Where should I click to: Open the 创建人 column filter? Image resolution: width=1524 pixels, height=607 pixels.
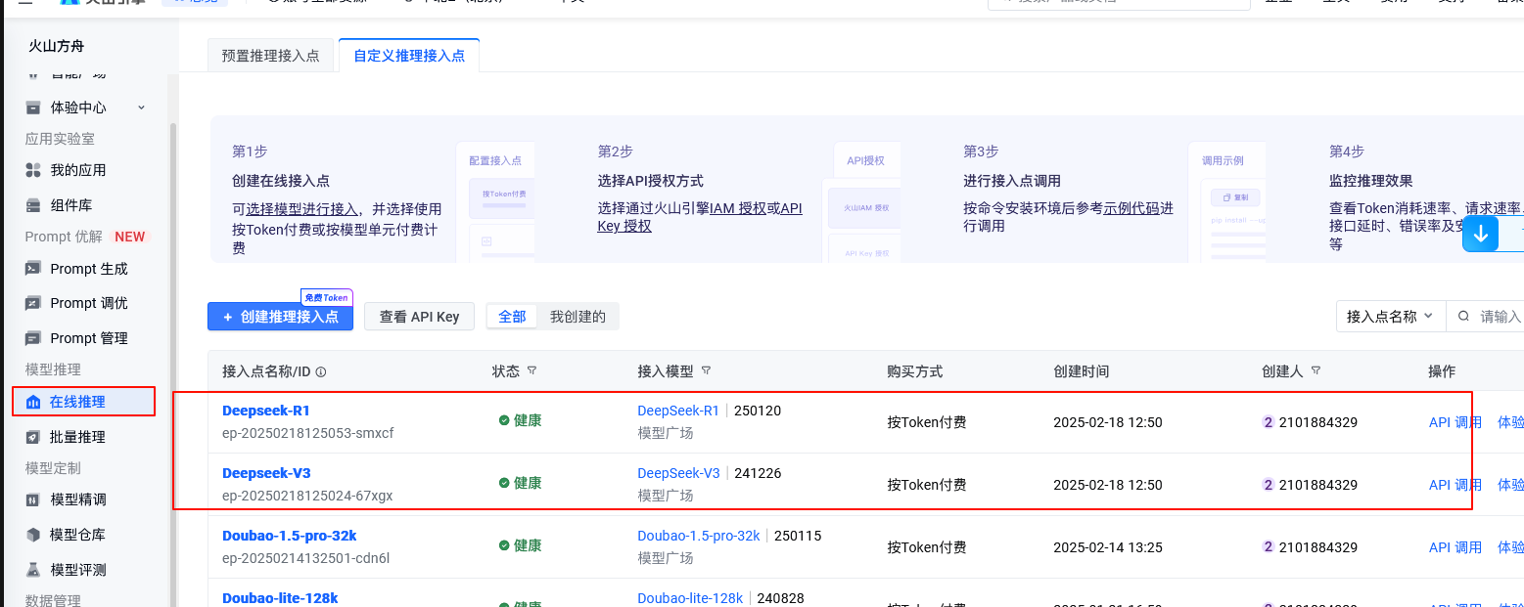pyautogui.click(x=1316, y=371)
